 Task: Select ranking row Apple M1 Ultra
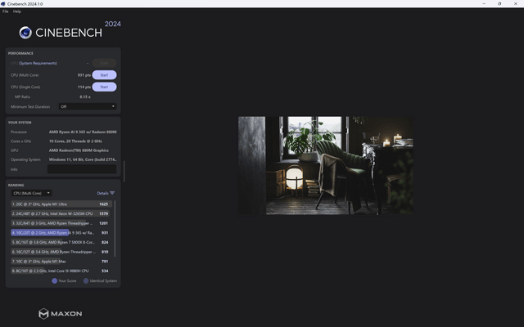point(61,204)
